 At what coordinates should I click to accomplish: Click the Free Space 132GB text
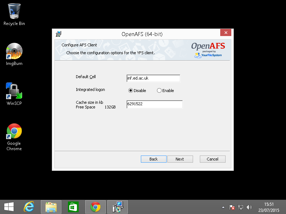pyautogui.click(x=95, y=107)
